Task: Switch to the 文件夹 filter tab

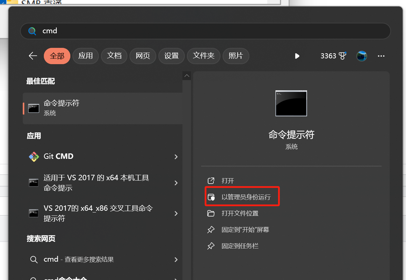Action: 204,56
